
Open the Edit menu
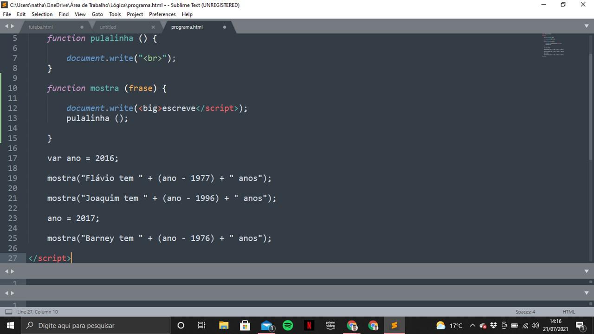(21, 14)
